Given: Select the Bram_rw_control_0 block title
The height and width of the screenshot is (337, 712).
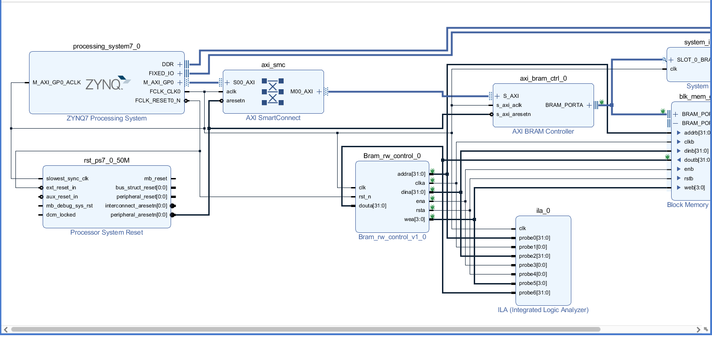Looking at the screenshot, I should [x=392, y=156].
